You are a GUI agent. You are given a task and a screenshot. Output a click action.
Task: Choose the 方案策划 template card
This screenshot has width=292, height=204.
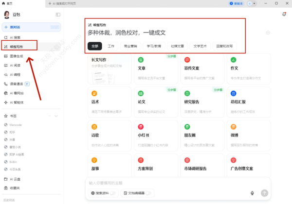tap(156, 165)
